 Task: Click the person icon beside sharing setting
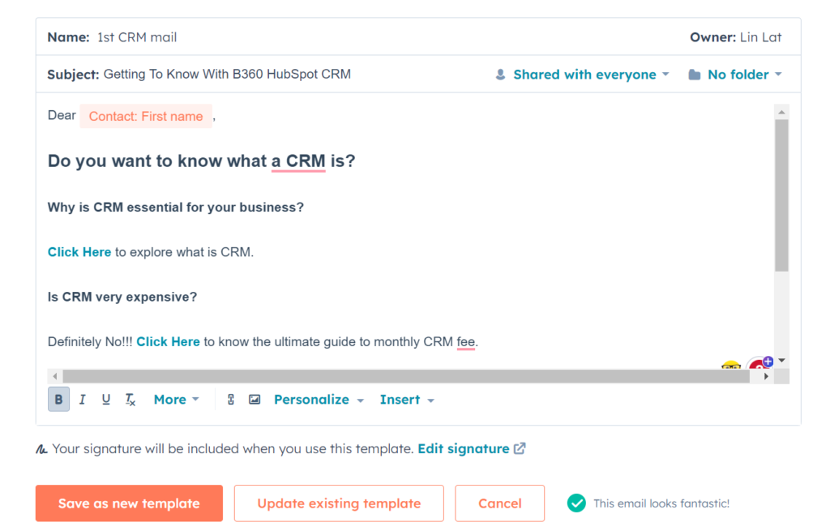pos(500,75)
